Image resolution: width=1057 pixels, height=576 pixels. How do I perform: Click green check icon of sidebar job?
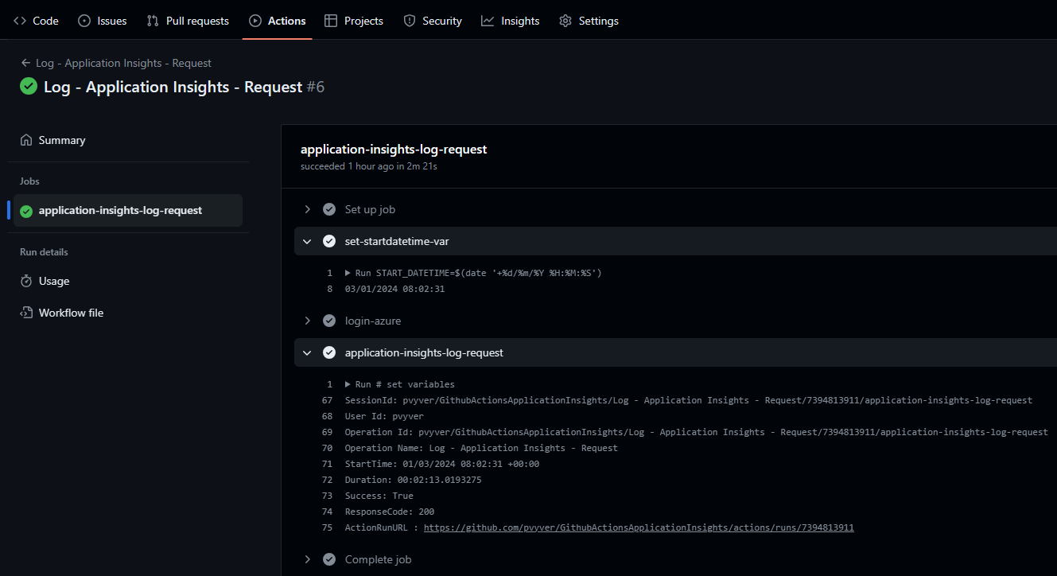(x=26, y=211)
